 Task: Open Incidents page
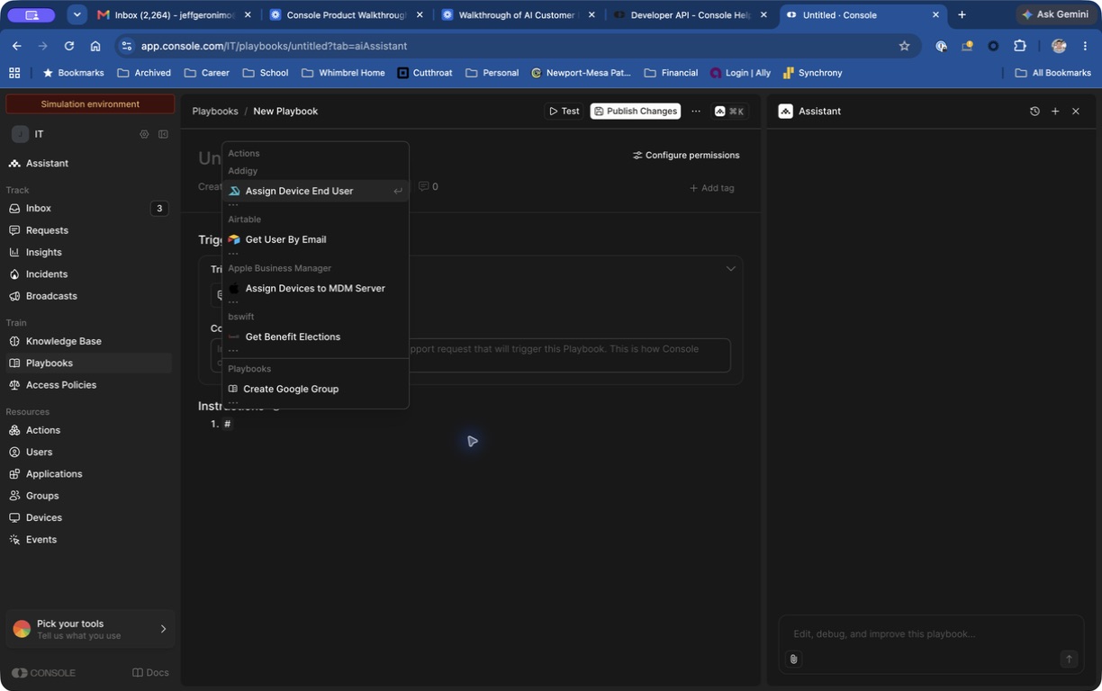pyautogui.click(x=88, y=274)
